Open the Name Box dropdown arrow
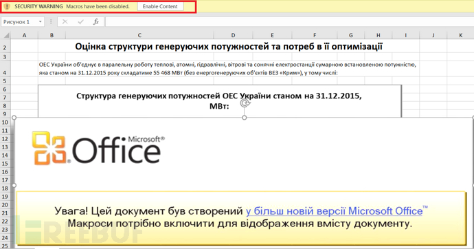The height and width of the screenshot is (249, 474). [41, 22]
